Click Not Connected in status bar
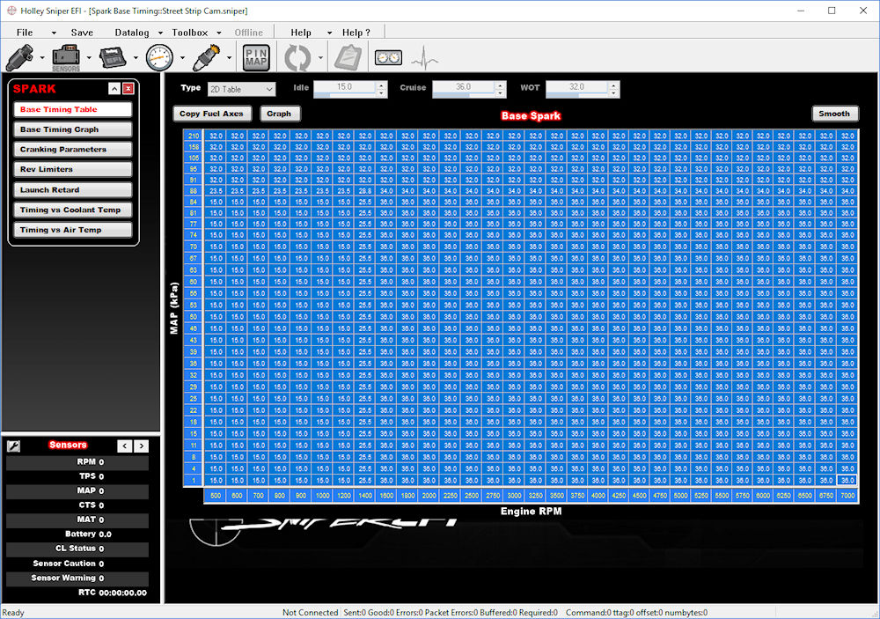 click(311, 613)
